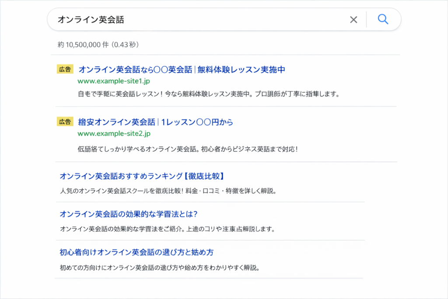Click the vertical divider beside the search icon

(x=367, y=20)
